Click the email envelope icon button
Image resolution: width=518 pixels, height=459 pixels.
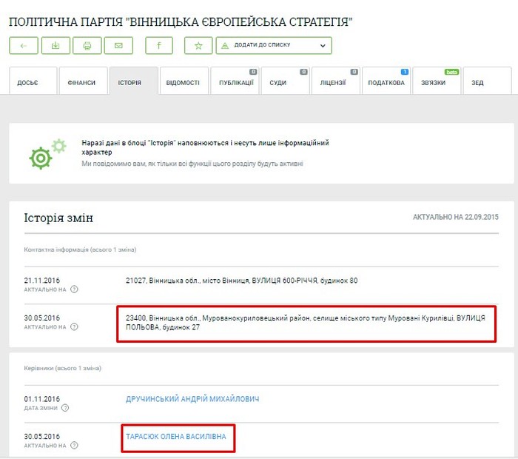[x=118, y=46]
